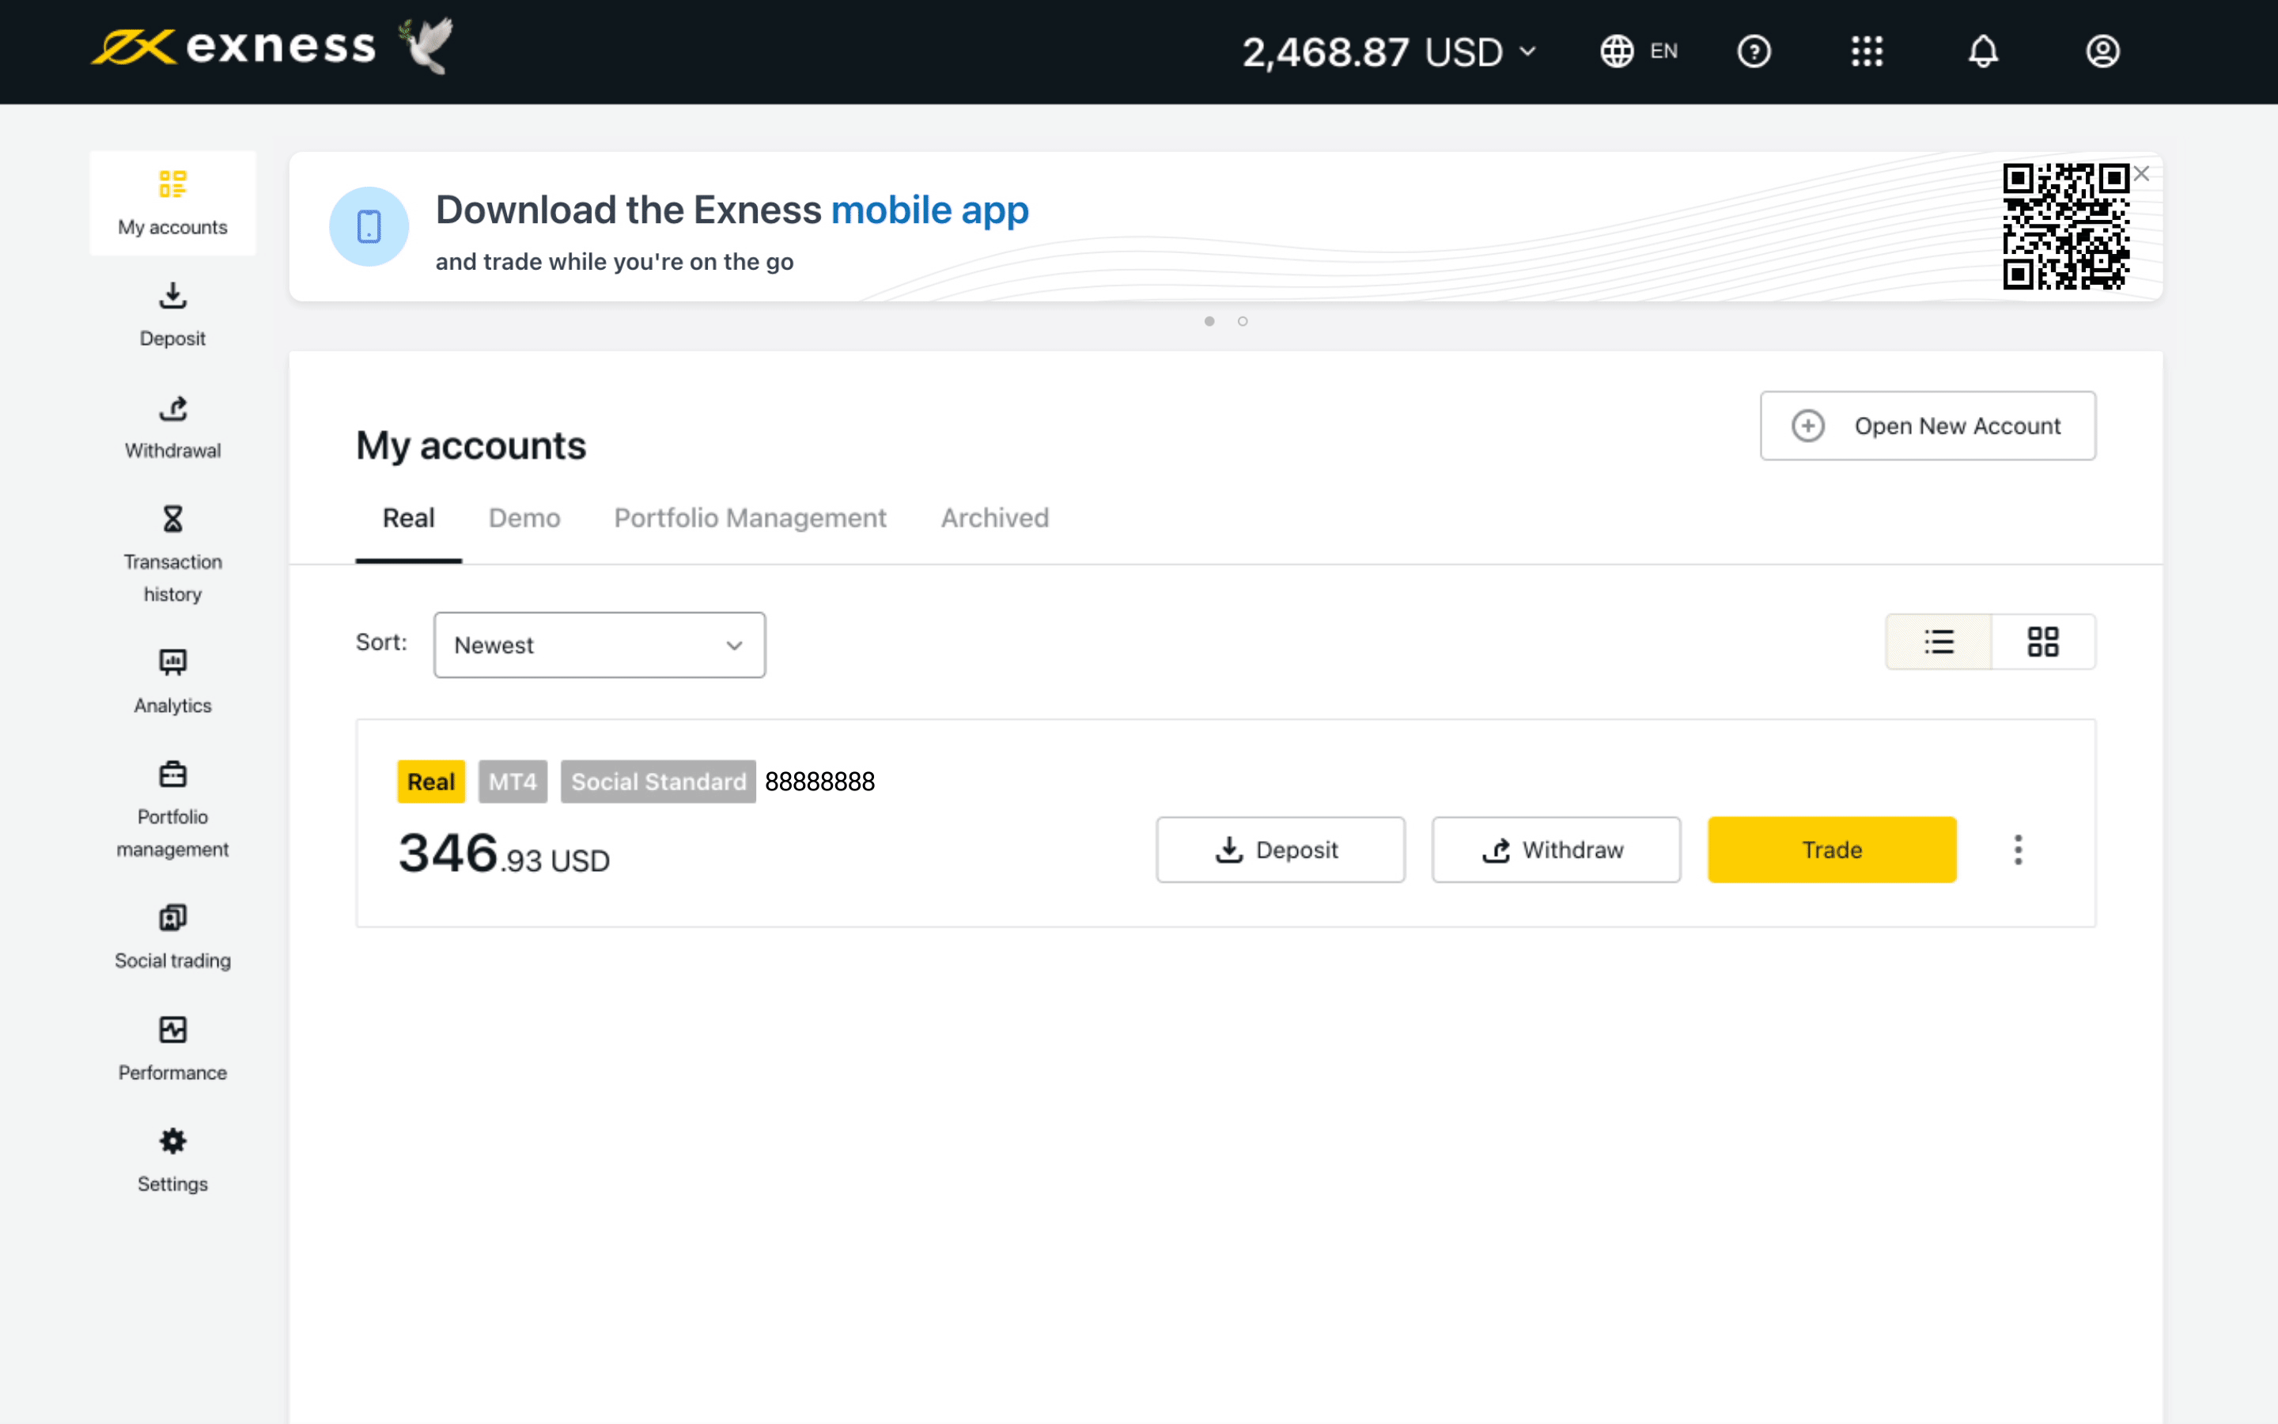This screenshot has width=2278, height=1424.
Task: Click the Social Standard badge
Action: 658,782
